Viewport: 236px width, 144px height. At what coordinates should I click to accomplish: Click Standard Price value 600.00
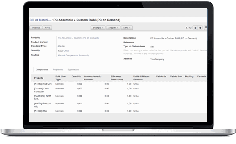[61, 46]
